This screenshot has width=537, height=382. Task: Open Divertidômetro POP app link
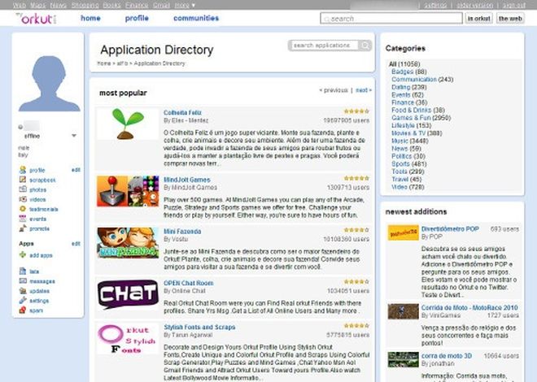450,228
